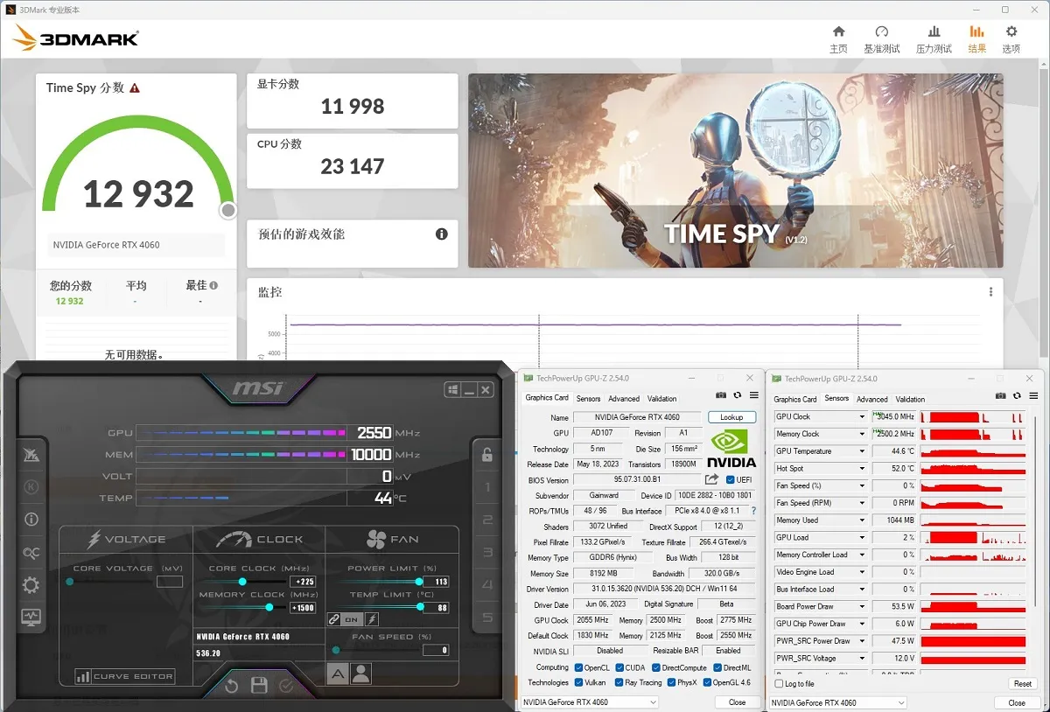Click the Power Limit slider handle
The height and width of the screenshot is (712, 1050).
(x=419, y=581)
